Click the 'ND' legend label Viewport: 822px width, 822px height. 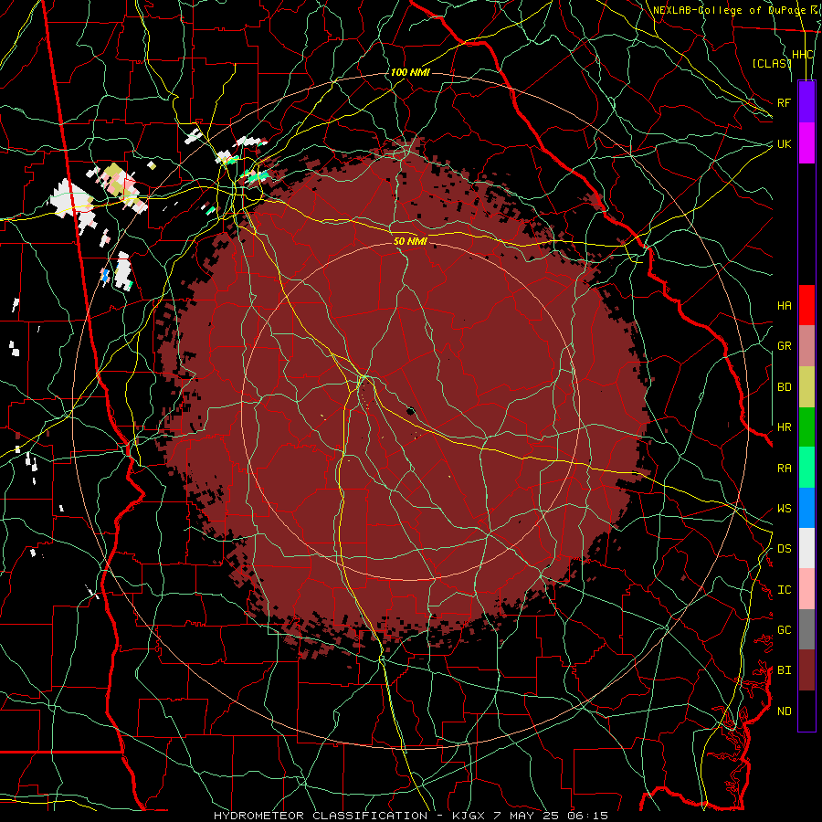(784, 711)
